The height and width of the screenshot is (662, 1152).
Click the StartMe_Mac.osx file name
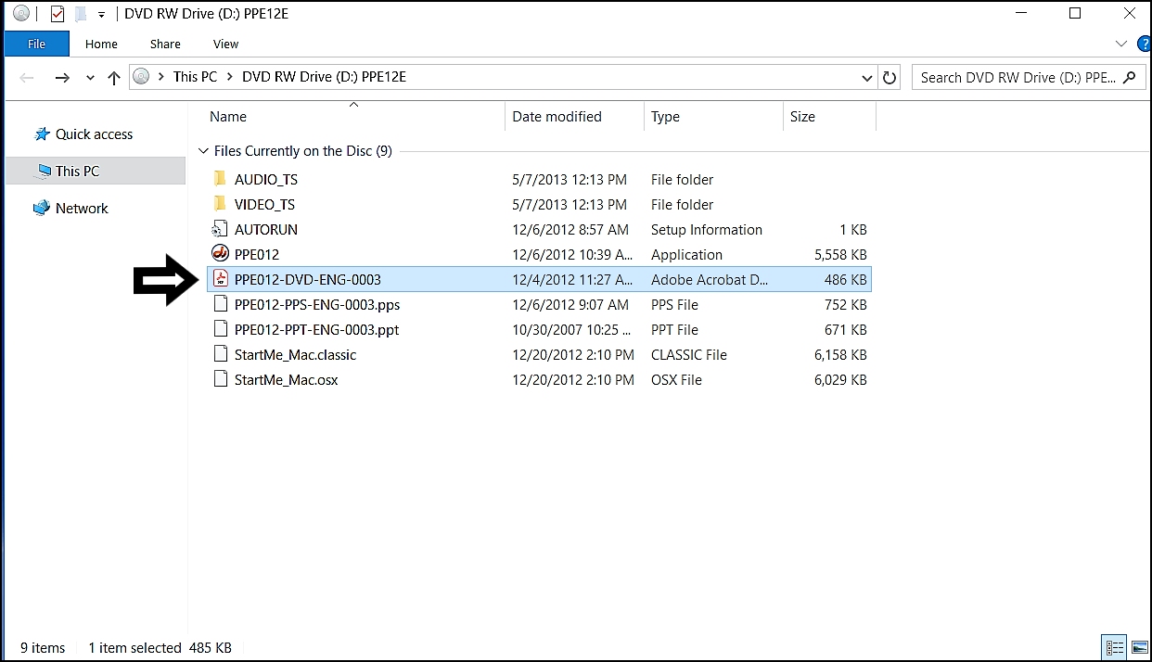point(287,380)
